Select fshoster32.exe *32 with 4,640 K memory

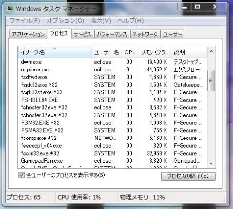tap(112, 115)
